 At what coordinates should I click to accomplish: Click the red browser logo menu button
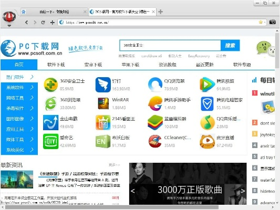coord(9,17)
